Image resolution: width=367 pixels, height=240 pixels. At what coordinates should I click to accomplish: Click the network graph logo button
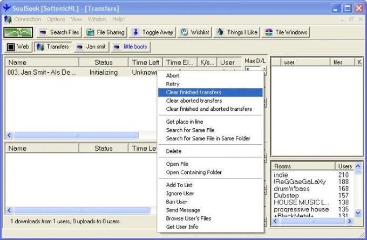[x=18, y=32]
